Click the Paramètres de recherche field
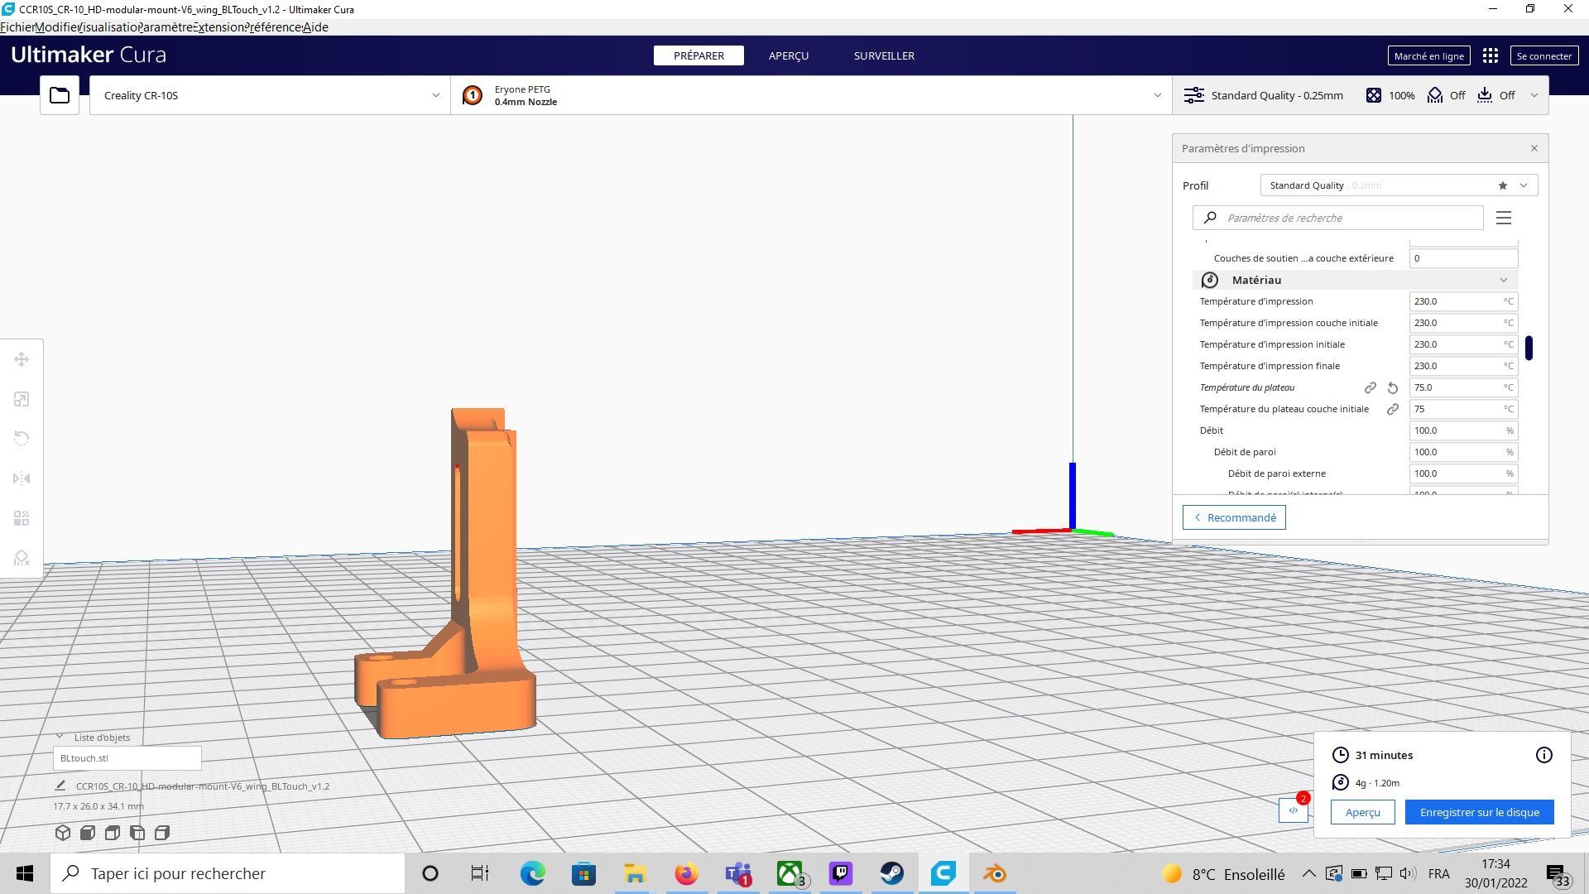 (1338, 218)
